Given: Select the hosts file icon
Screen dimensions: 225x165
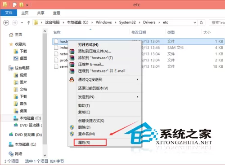Looking at the screenshot, I should tap(56, 41).
